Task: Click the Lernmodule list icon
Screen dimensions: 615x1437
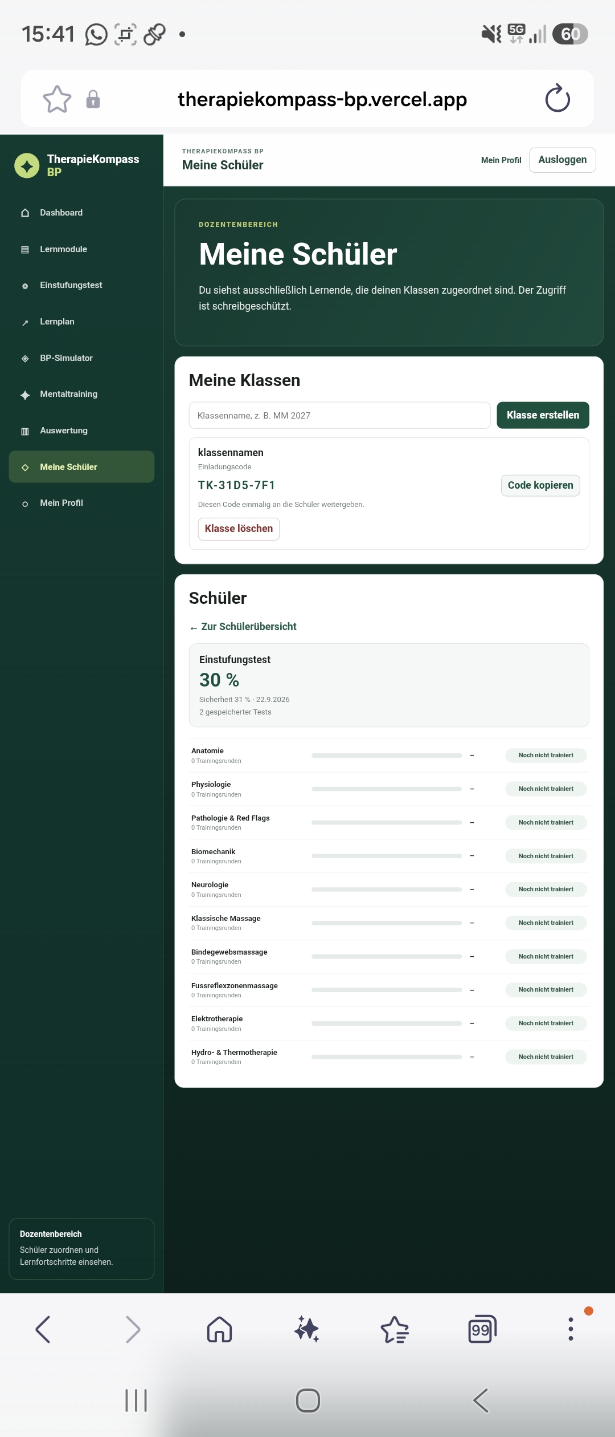Action: tap(25, 250)
